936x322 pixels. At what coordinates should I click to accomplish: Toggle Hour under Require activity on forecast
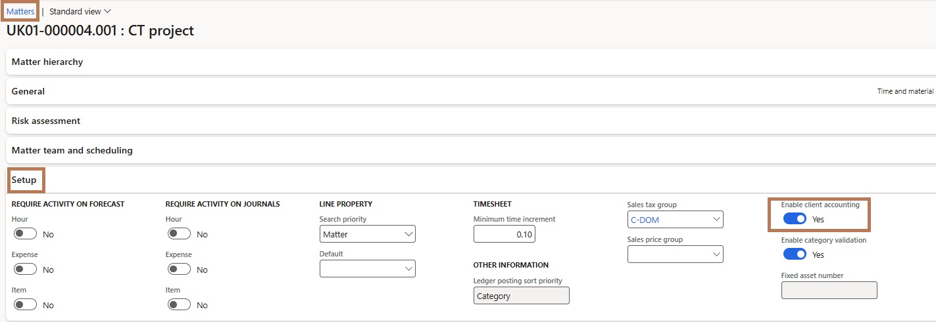pos(26,234)
